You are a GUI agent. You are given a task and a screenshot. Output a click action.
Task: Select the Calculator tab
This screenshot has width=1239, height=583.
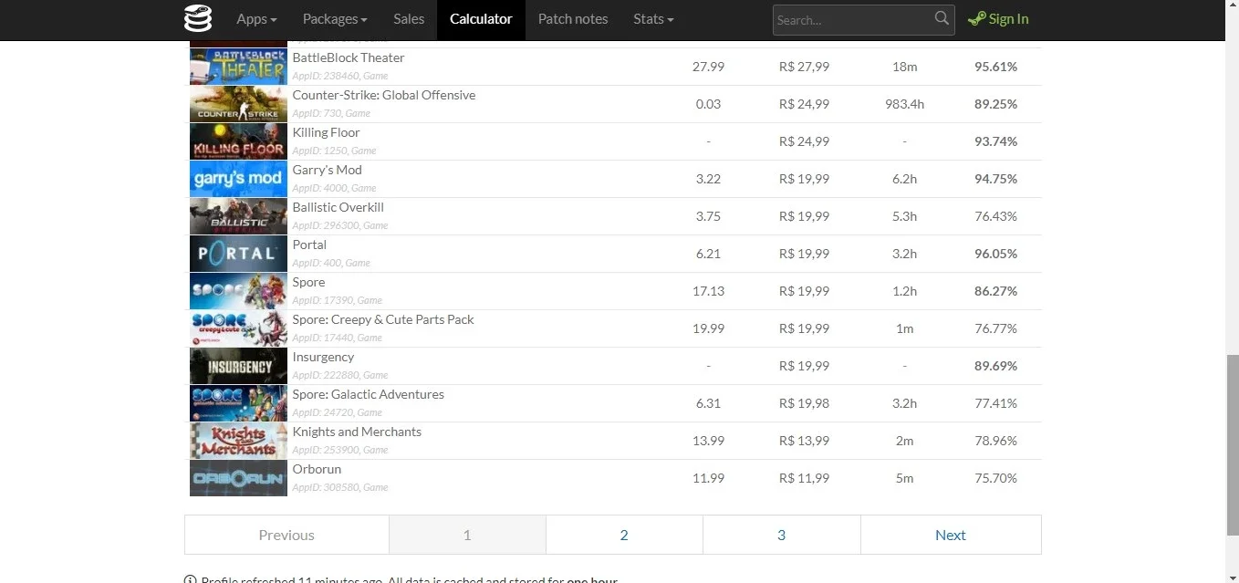481,19
